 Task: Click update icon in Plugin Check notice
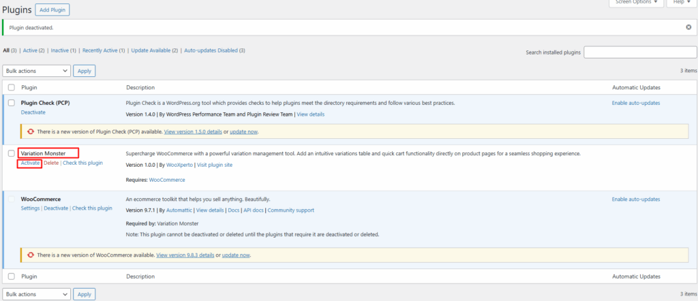pos(31,131)
